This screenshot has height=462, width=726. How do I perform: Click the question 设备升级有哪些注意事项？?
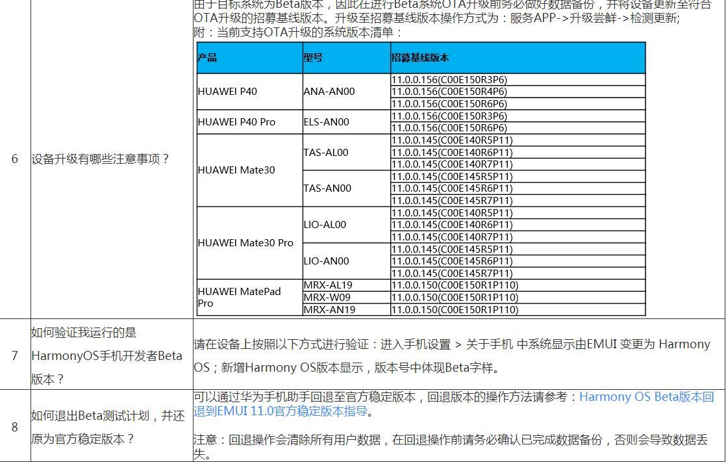101,159
